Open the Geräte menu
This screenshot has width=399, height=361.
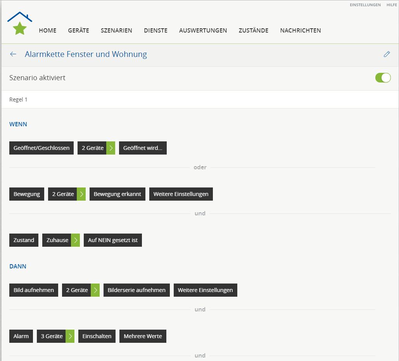point(78,31)
